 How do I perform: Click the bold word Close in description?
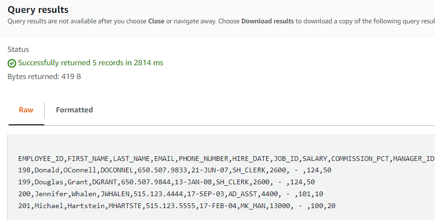click(156, 21)
